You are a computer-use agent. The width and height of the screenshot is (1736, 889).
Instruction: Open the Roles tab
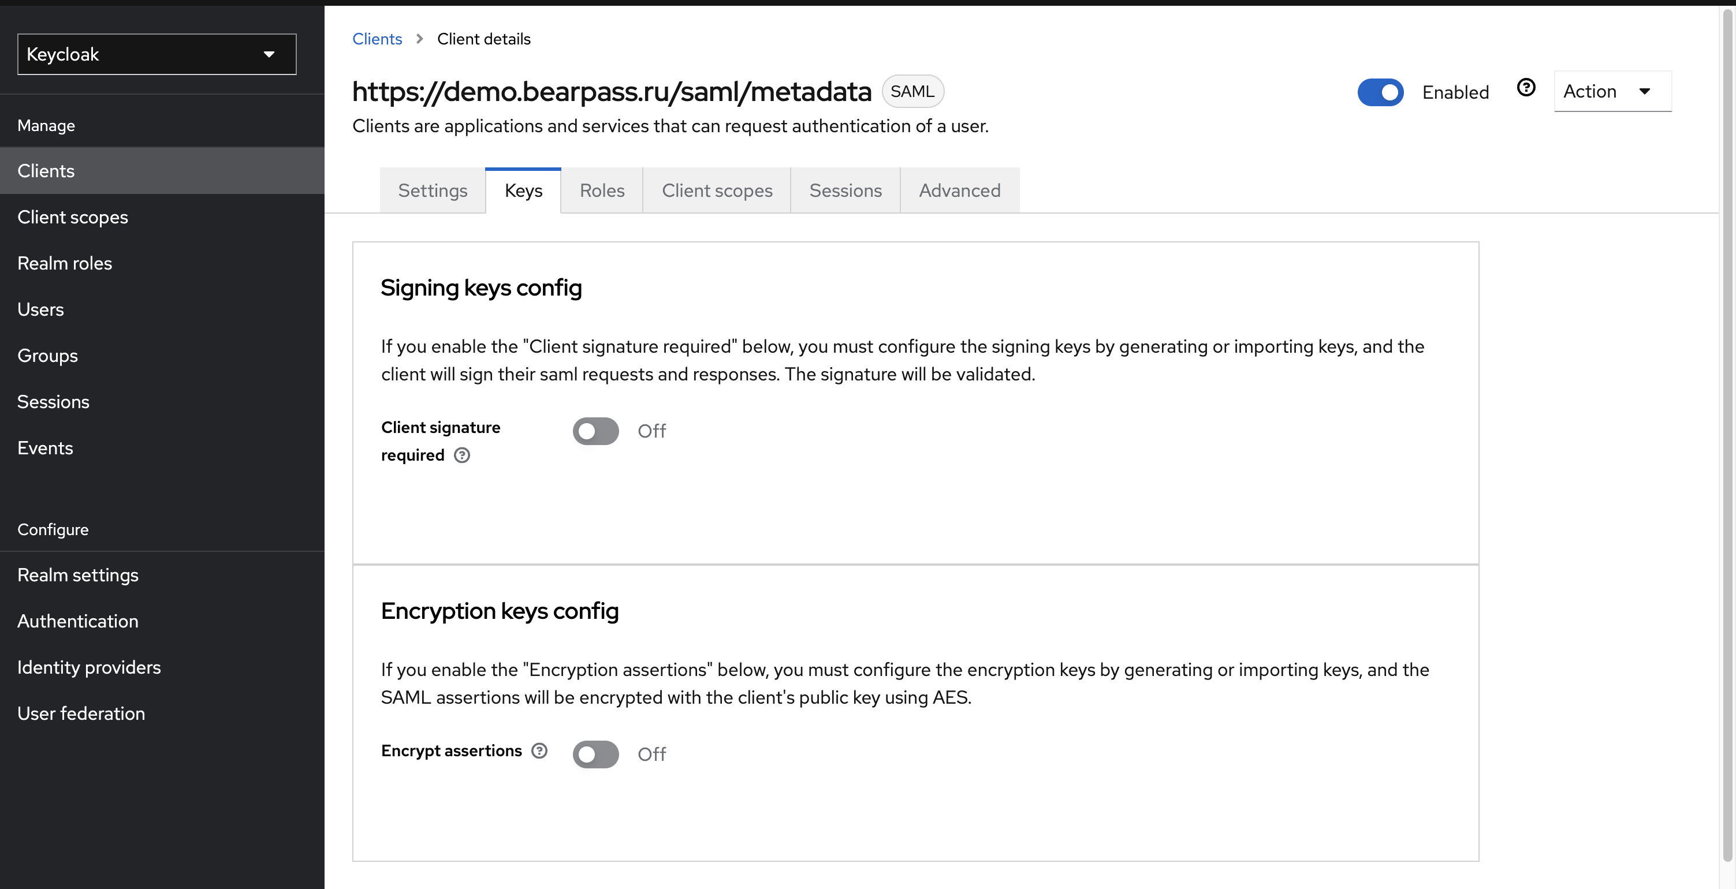point(602,190)
